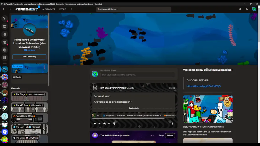Open N/A-chan's profile avatar on post
Viewport: 260px width, 146px height.
pos(95,88)
